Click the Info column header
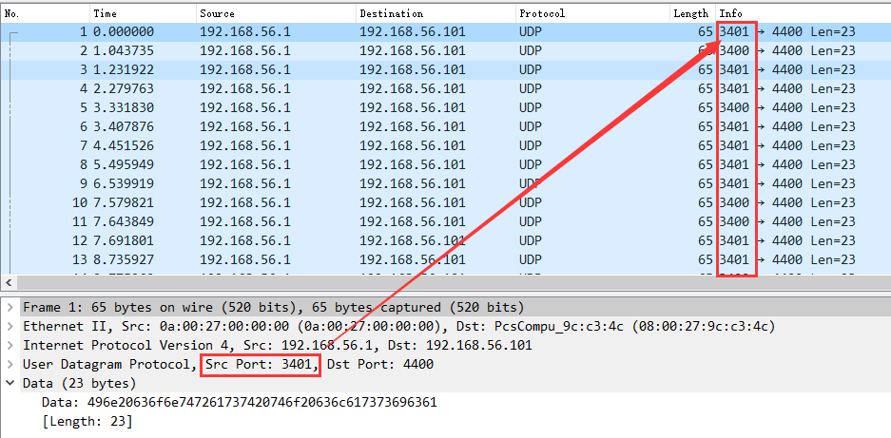 click(x=804, y=13)
